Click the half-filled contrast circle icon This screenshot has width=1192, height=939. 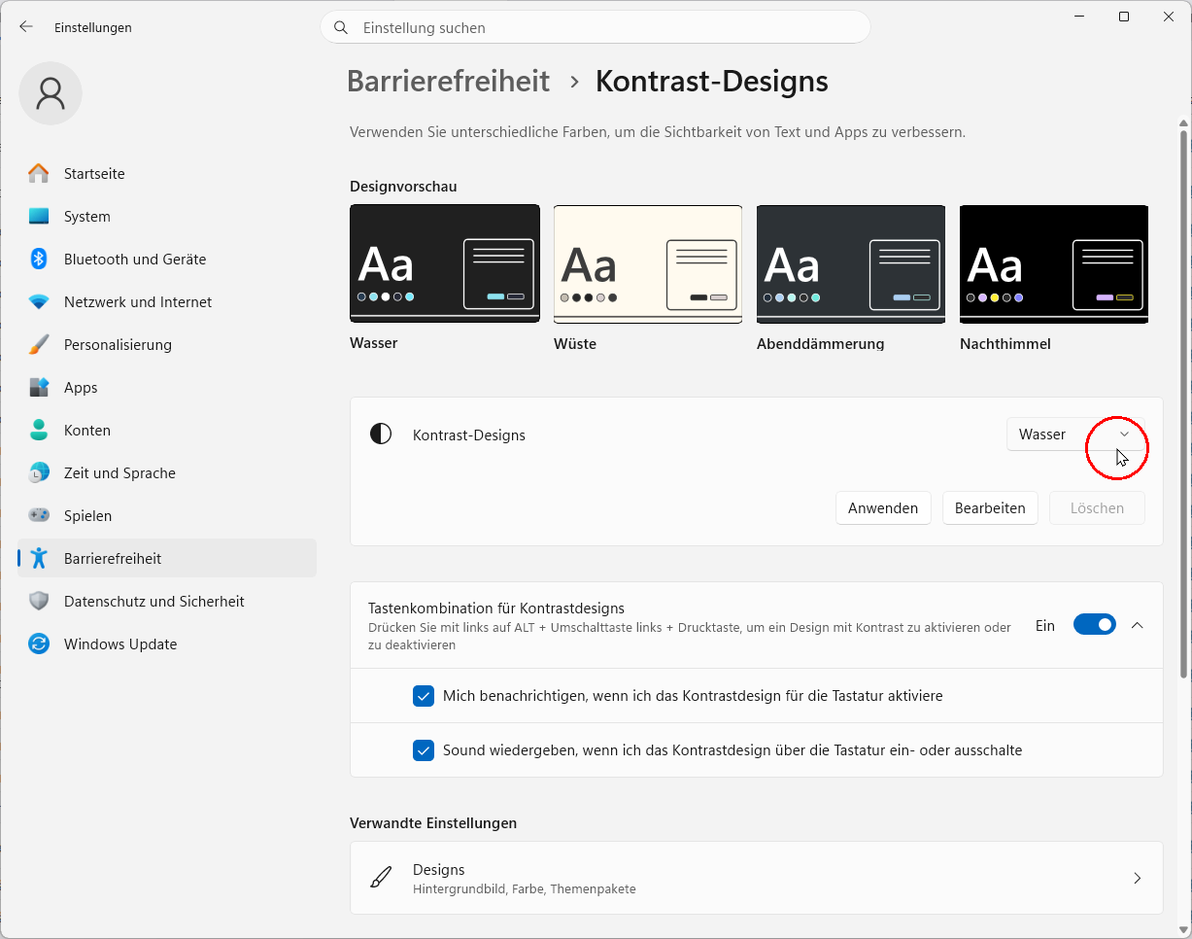381,435
